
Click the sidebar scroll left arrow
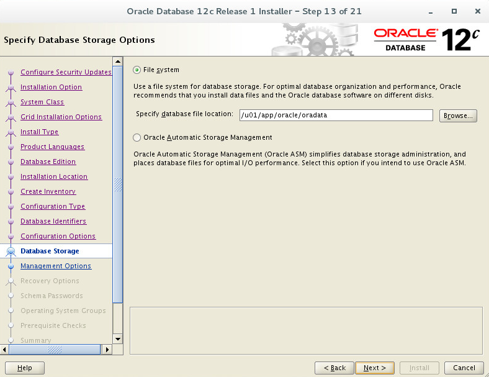coord(4,350)
